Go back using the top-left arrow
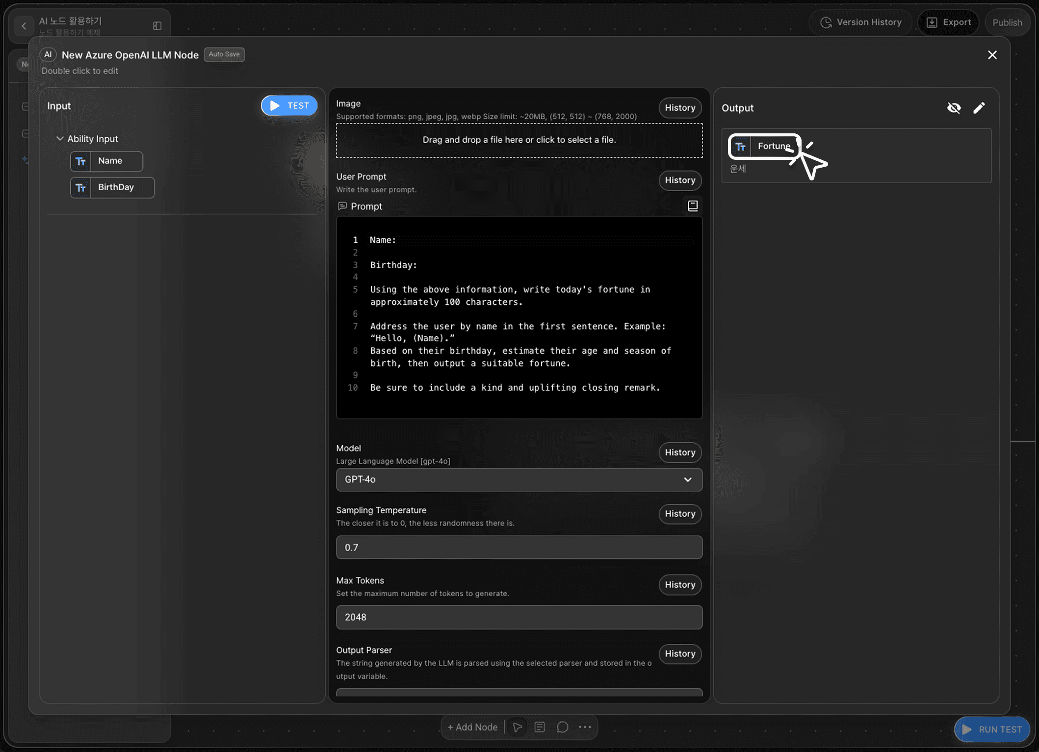Screen dimensions: 1039x752 [x=24, y=26]
